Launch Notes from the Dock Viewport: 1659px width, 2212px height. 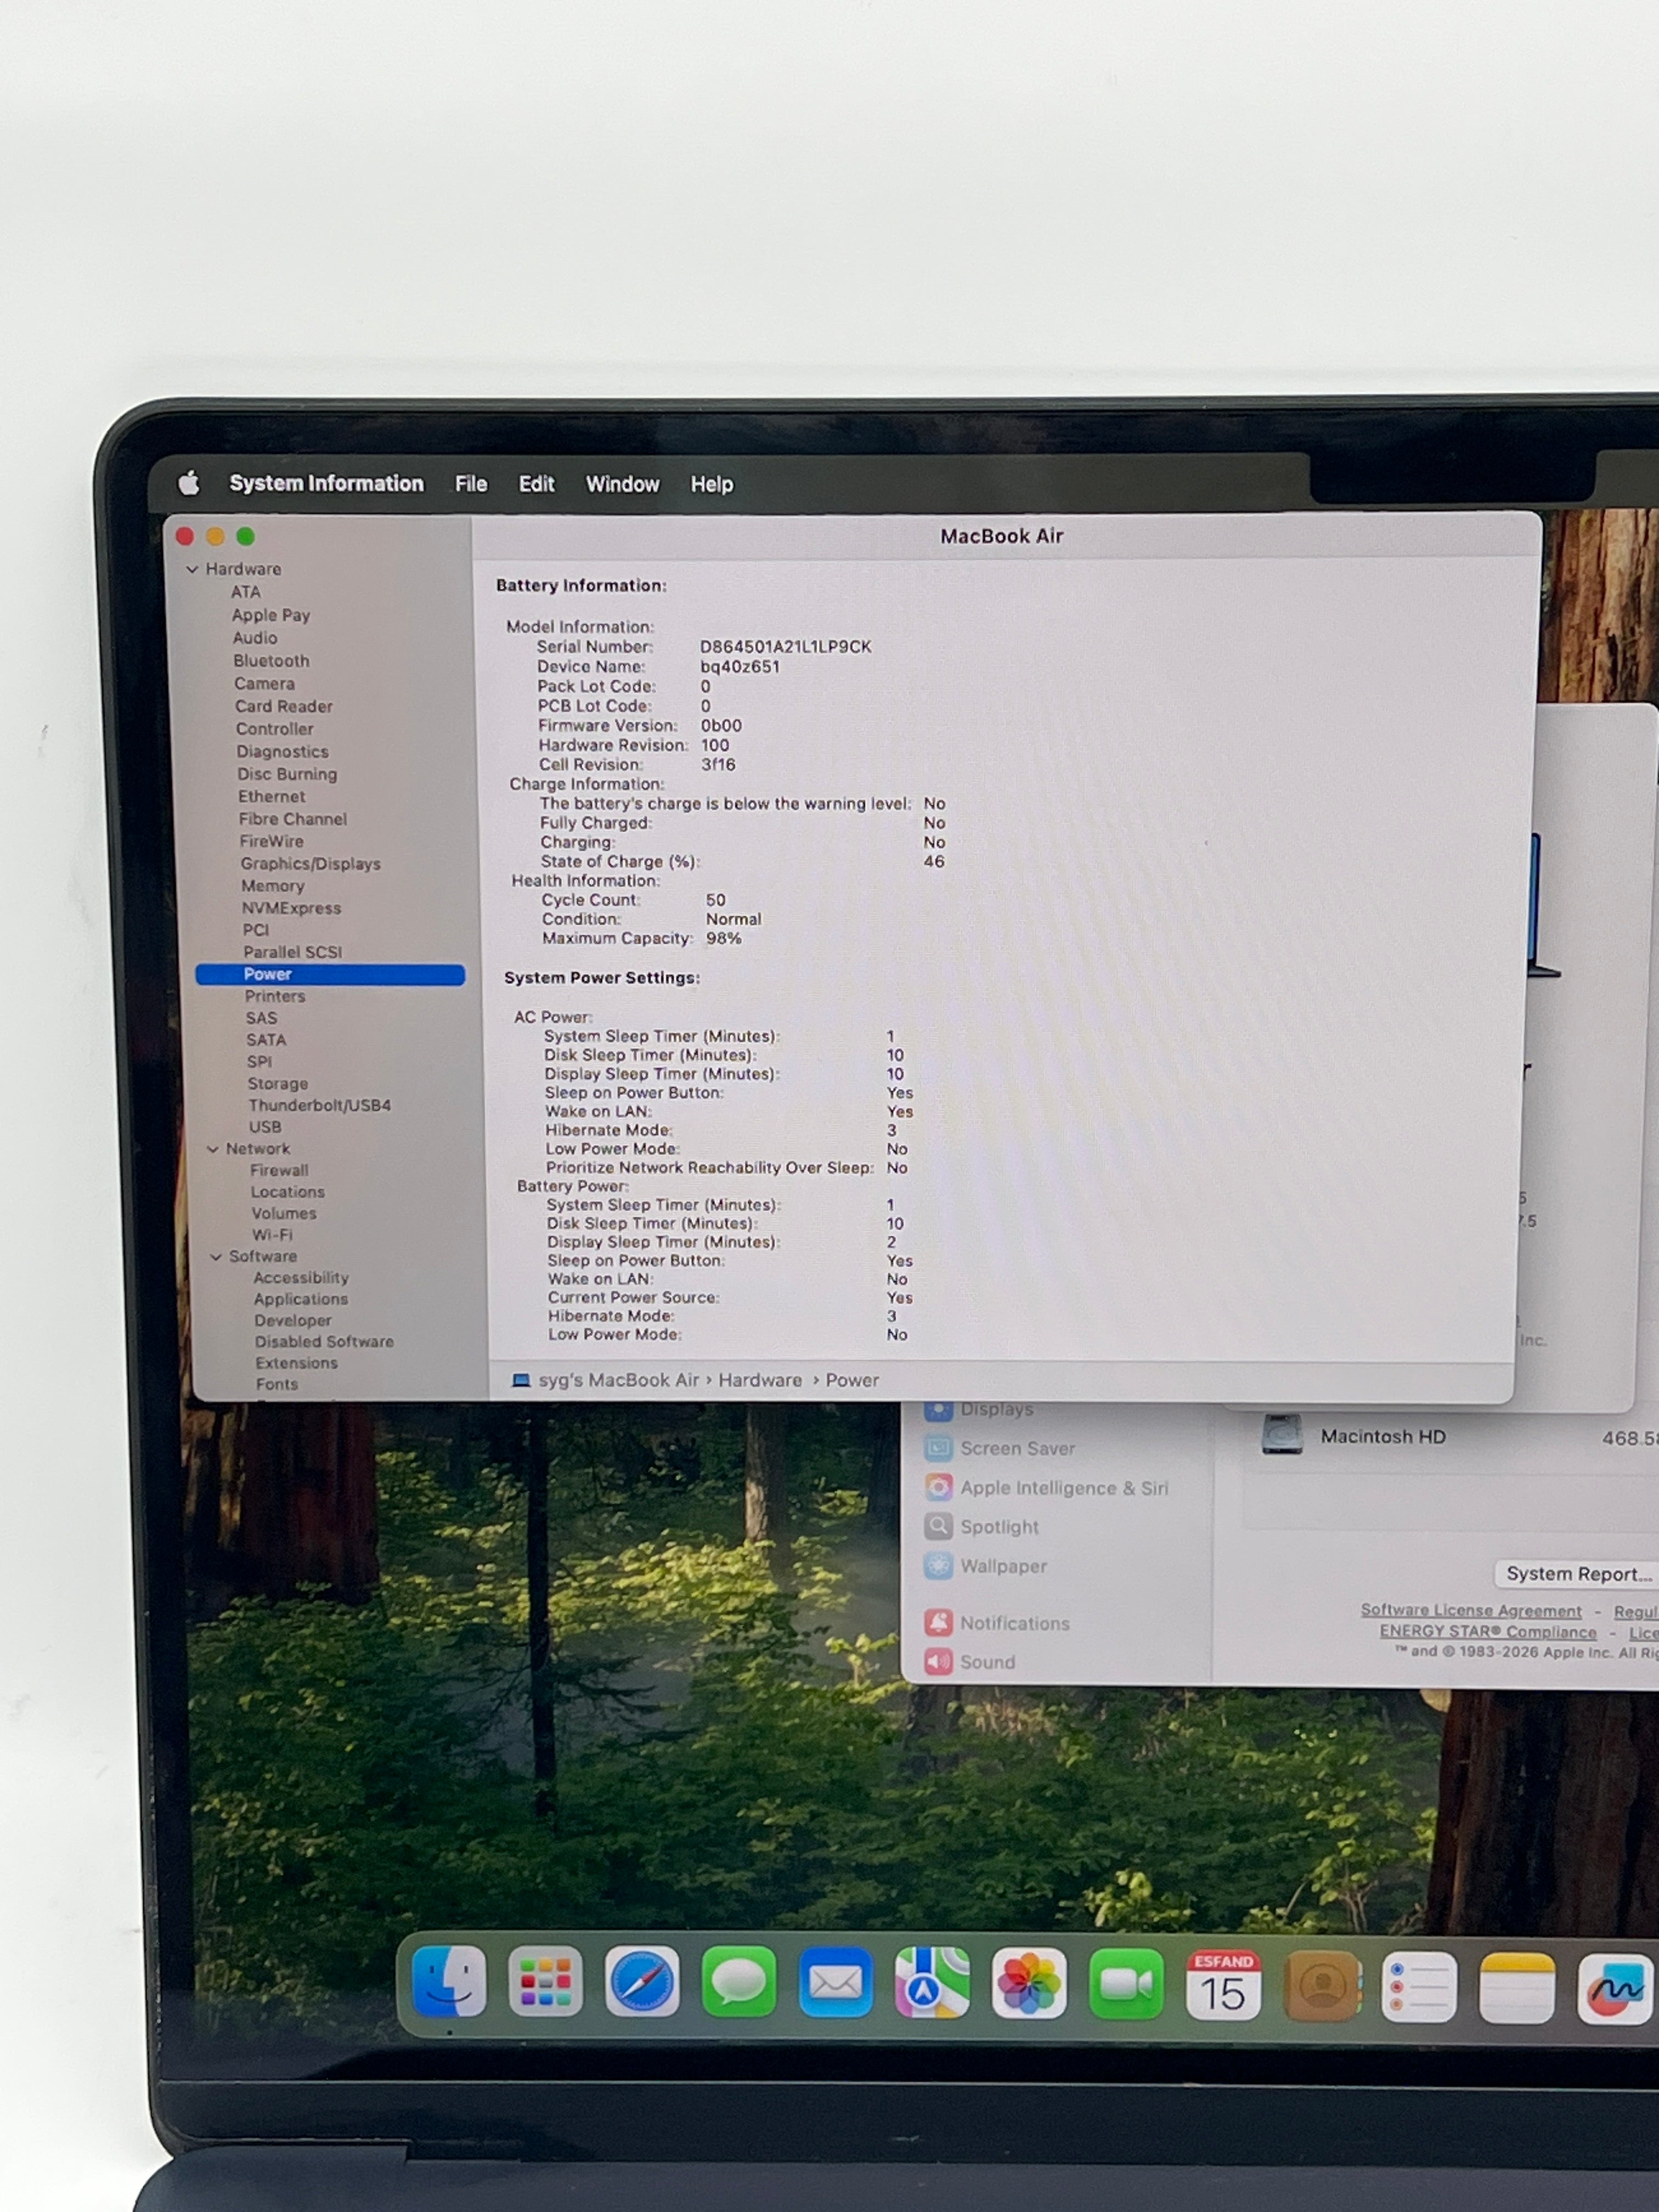point(1516,1988)
